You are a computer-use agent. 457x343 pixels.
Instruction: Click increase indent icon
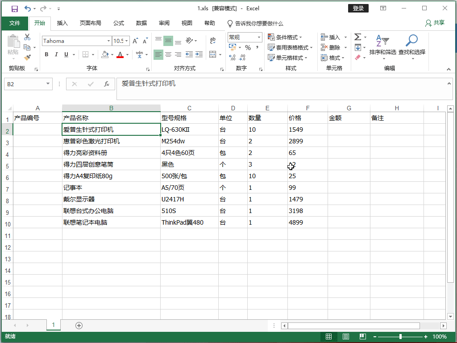199,54
